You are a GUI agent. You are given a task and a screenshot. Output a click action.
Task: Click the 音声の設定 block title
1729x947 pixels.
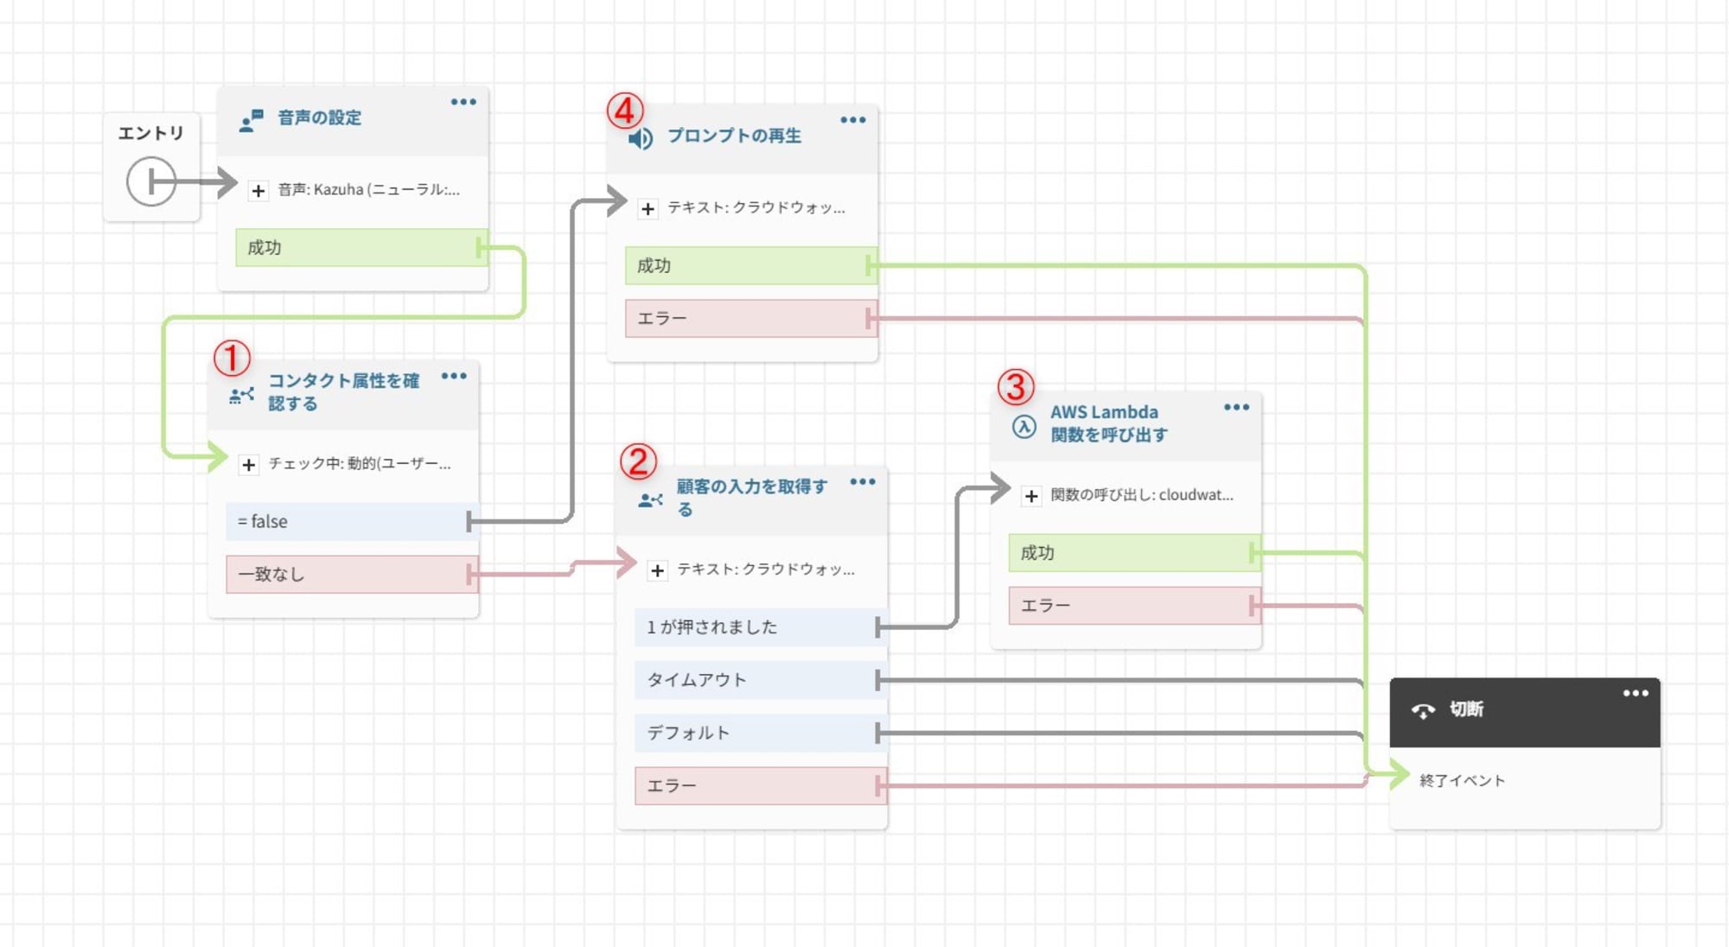pos(320,118)
